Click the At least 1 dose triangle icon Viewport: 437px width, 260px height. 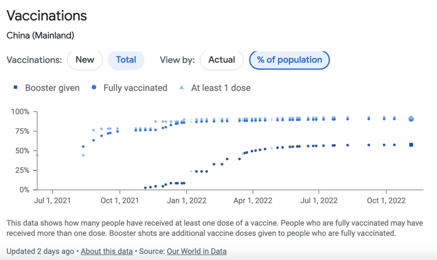[x=181, y=87]
